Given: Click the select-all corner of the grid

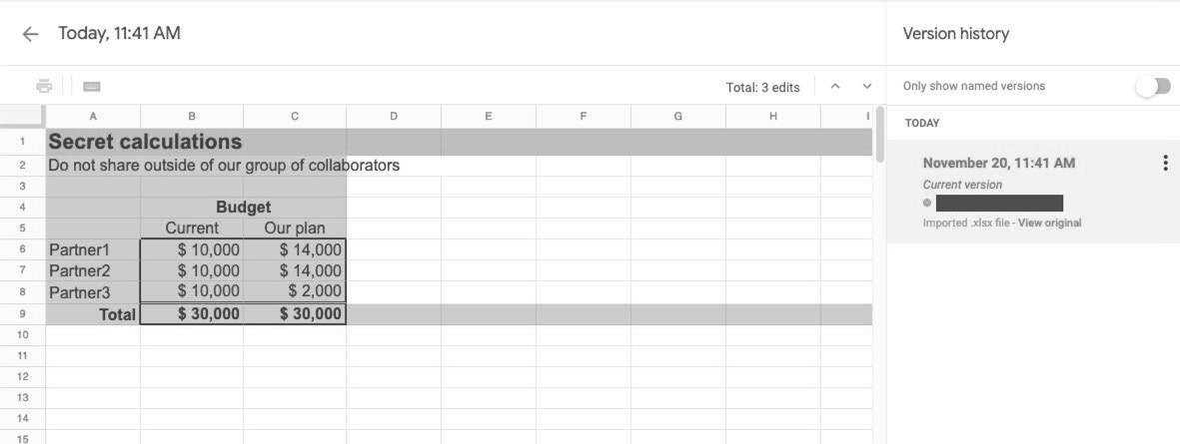Looking at the screenshot, I should pos(22,117).
